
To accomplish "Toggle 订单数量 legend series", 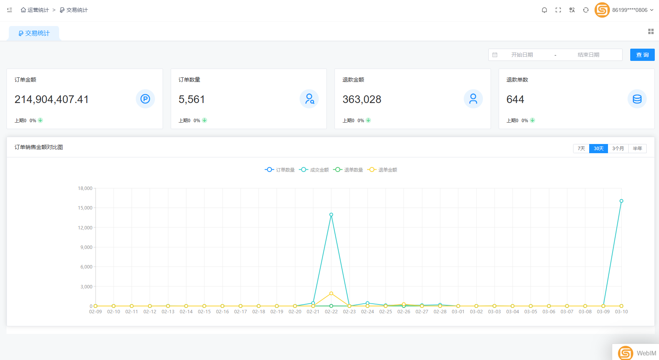I will pyautogui.click(x=280, y=170).
